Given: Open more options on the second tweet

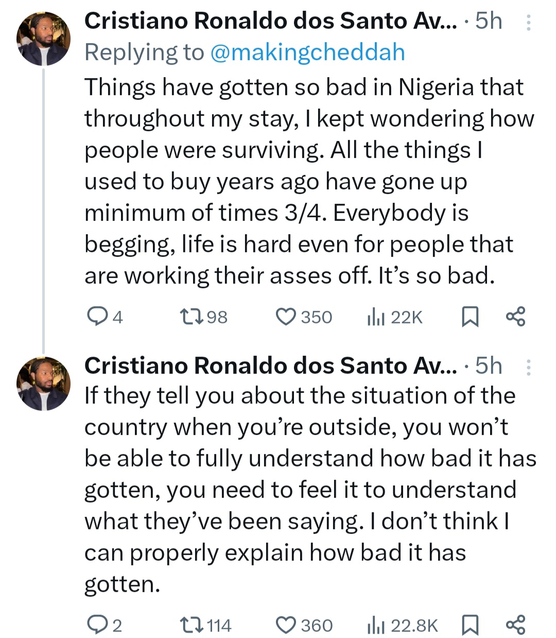Looking at the screenshot, I should click(x=529, y=367).
